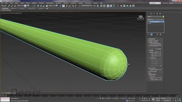The image size is (182, 102).
Task: Toggle Renderable Spline modifier eye icon
Action: 148,22
